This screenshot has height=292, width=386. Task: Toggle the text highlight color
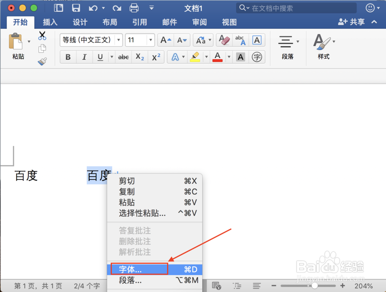click(x=195, y=57)
